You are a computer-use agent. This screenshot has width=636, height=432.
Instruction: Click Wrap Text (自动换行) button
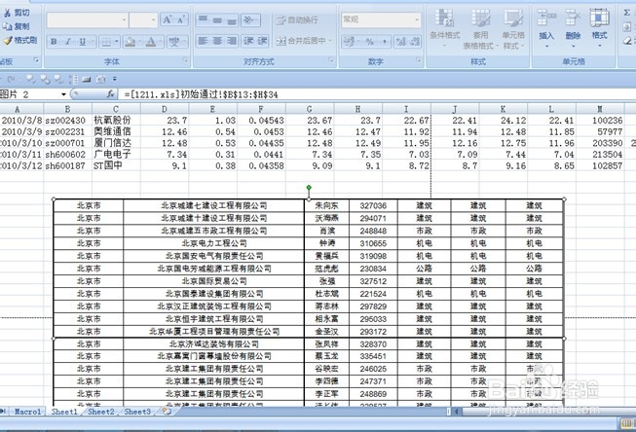click(297, 19)
